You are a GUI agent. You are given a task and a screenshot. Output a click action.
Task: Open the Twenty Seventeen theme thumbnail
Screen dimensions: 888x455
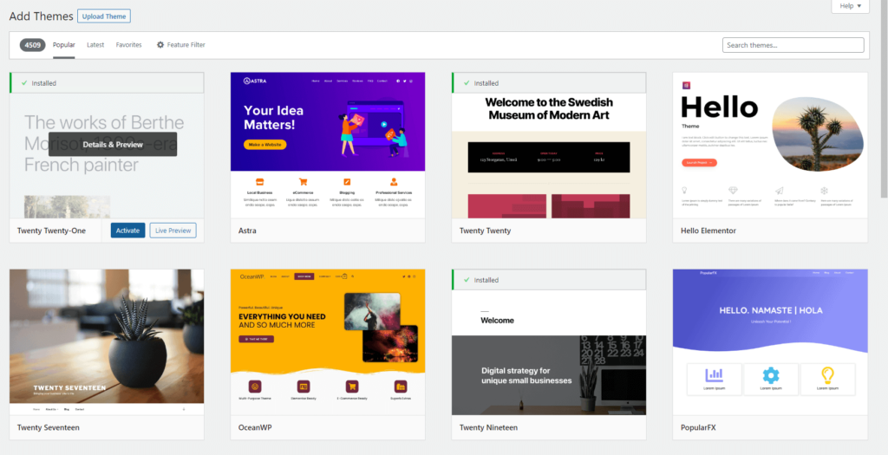point(107,341)
